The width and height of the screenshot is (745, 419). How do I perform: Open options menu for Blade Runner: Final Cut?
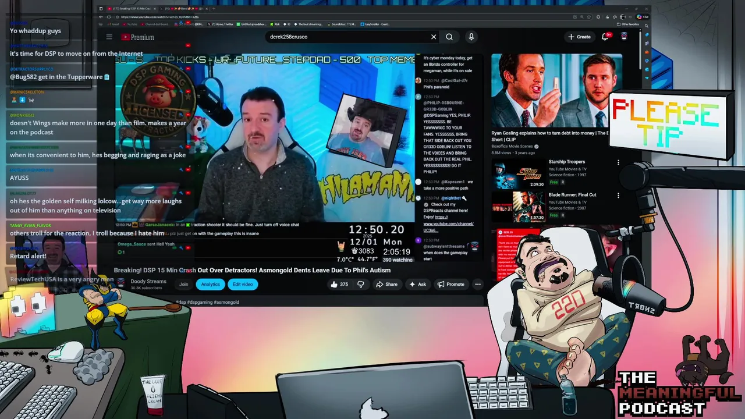(x=618, y=196)
